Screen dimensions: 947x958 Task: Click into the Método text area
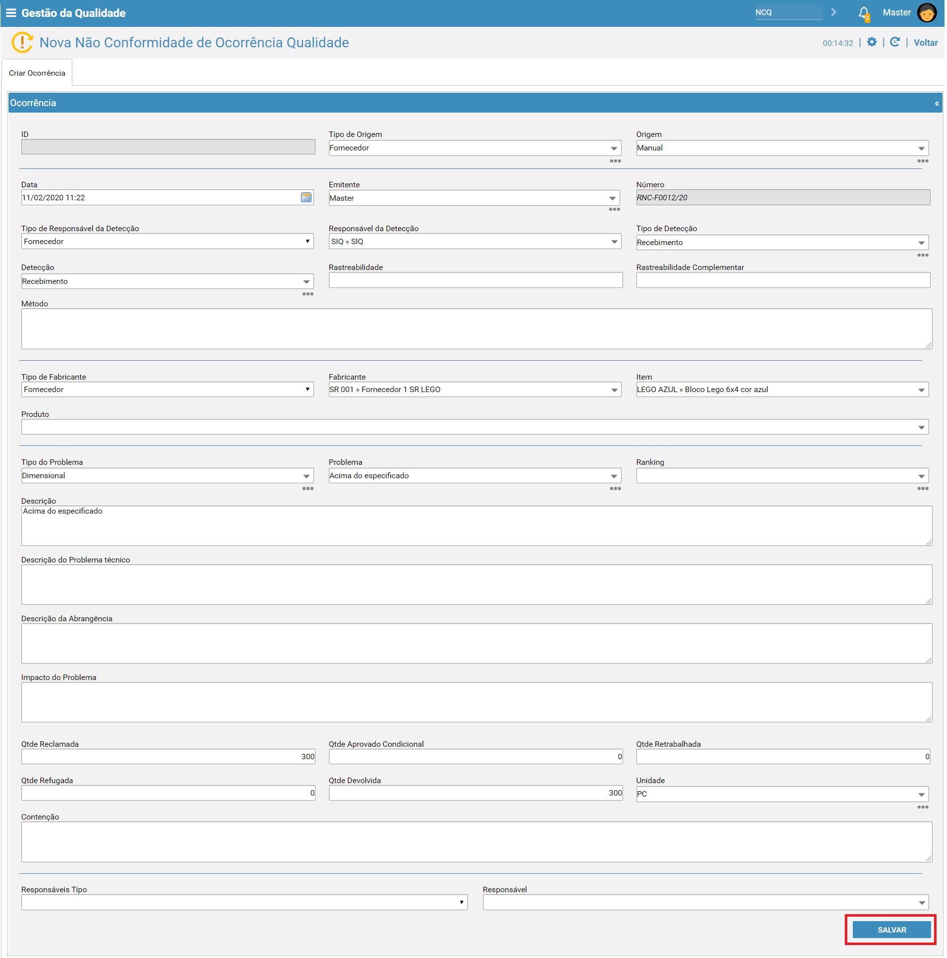tap(476, 329)
